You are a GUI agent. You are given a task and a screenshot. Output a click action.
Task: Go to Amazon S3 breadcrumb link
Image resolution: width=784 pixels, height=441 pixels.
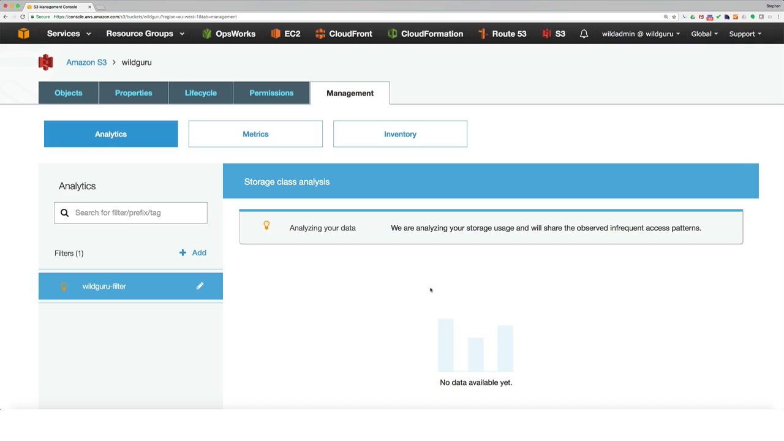[86, 62]
